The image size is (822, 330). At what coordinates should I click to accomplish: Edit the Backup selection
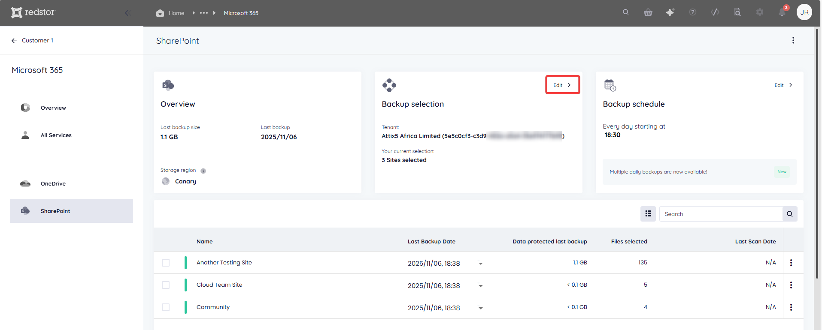tap(562, 85)
